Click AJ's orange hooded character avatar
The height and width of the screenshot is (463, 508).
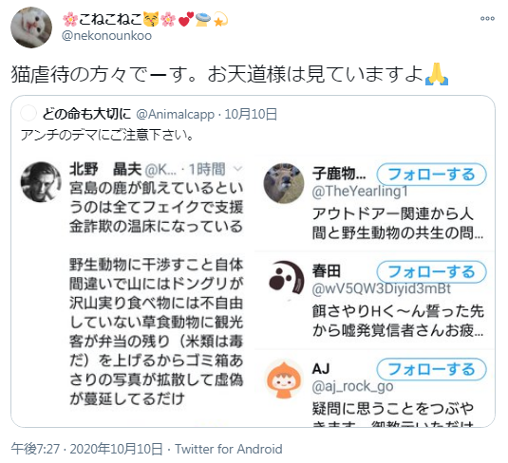[284, 380]
